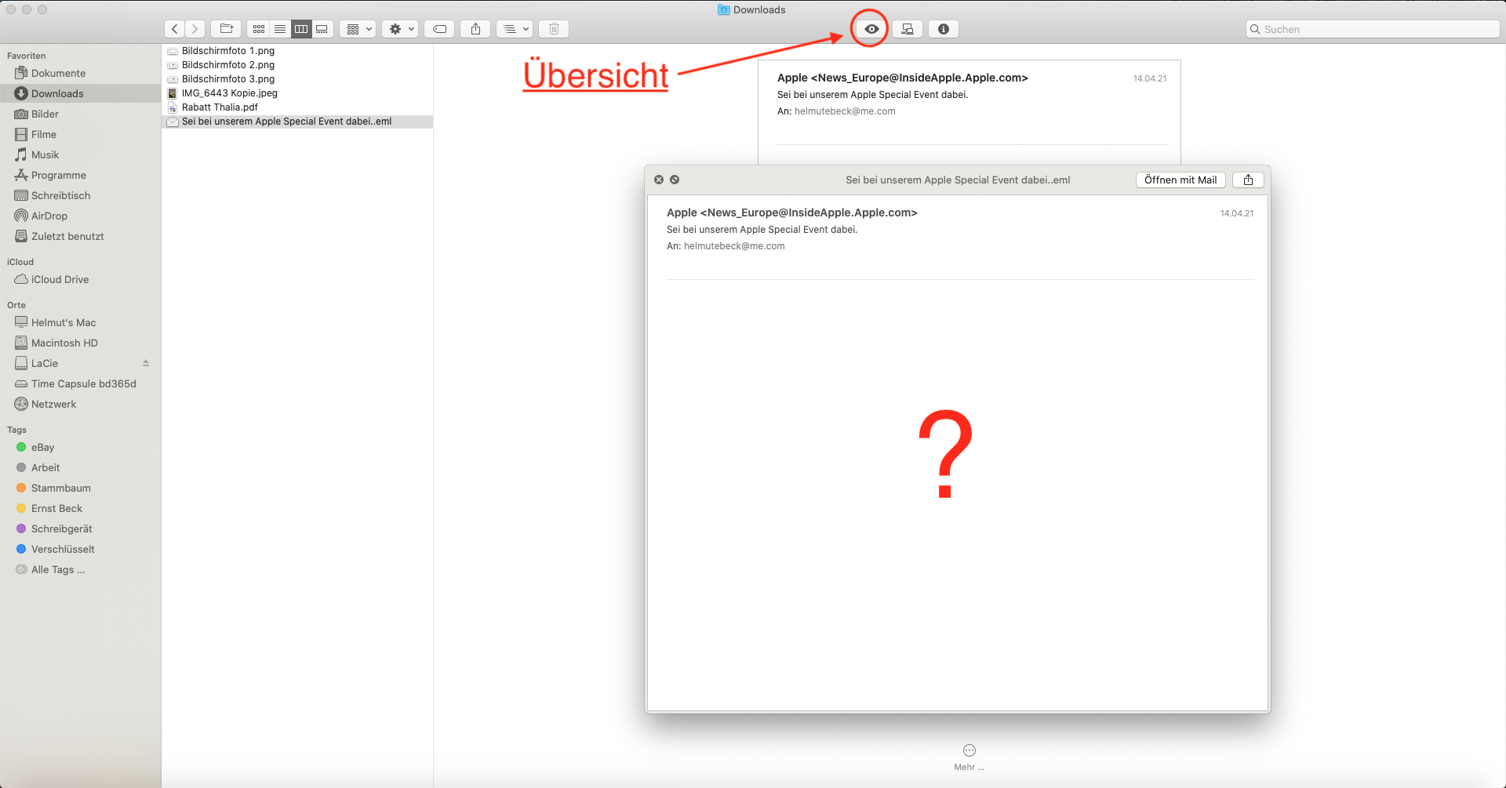The height and width of the screenshot is (788, 1506).
Task: Show Alle Tags in sidebar
Action: (x=80, y=569)
